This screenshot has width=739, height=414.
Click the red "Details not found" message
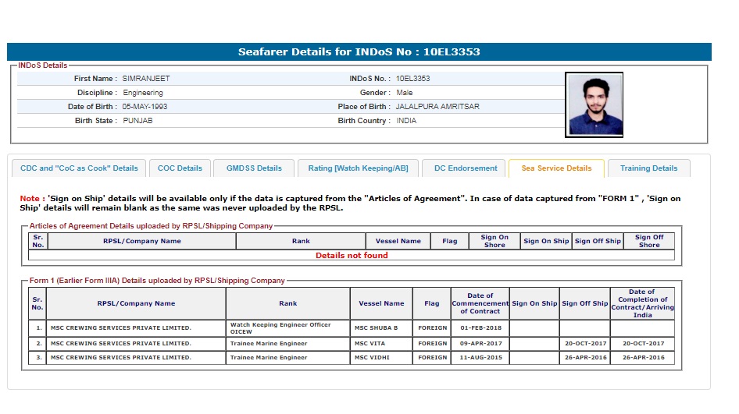pos(352,256)
